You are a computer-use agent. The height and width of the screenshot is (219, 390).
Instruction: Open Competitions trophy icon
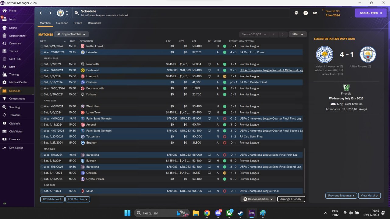tap(4, 99)
